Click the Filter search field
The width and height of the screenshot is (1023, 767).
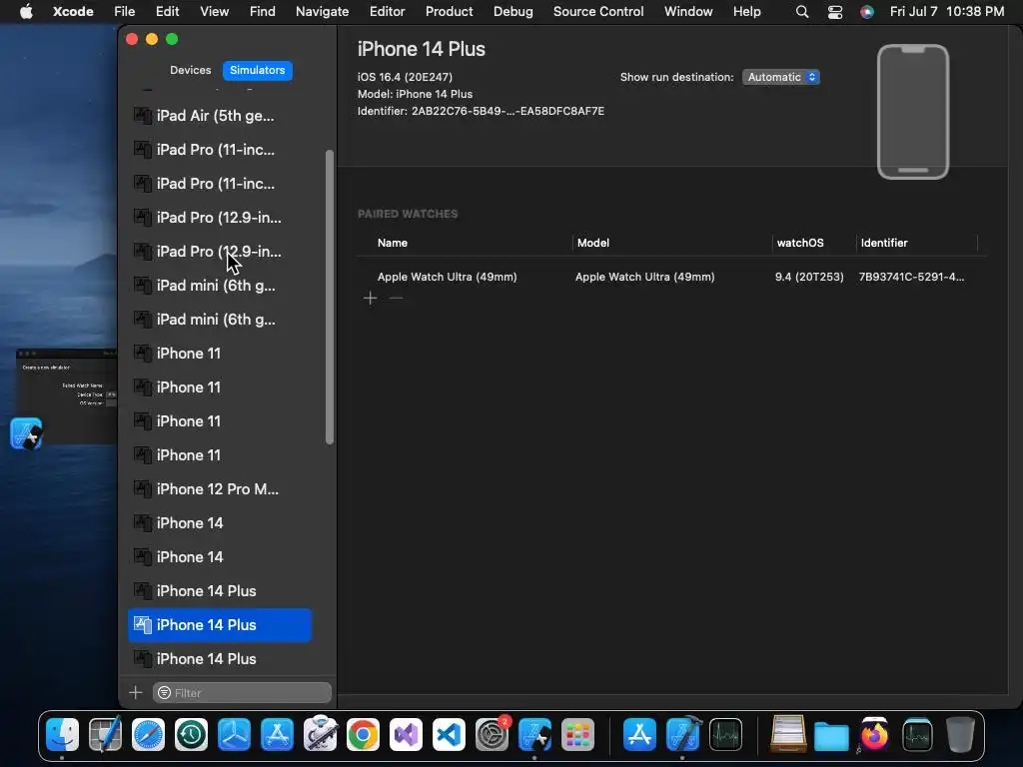242,693
